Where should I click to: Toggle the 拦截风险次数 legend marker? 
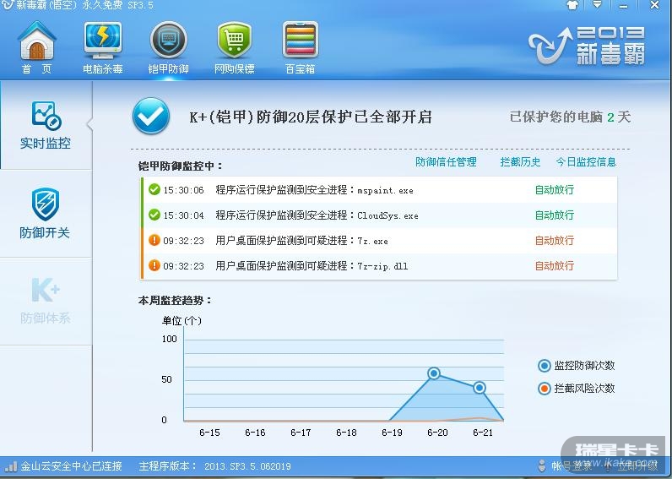point(545,388)
